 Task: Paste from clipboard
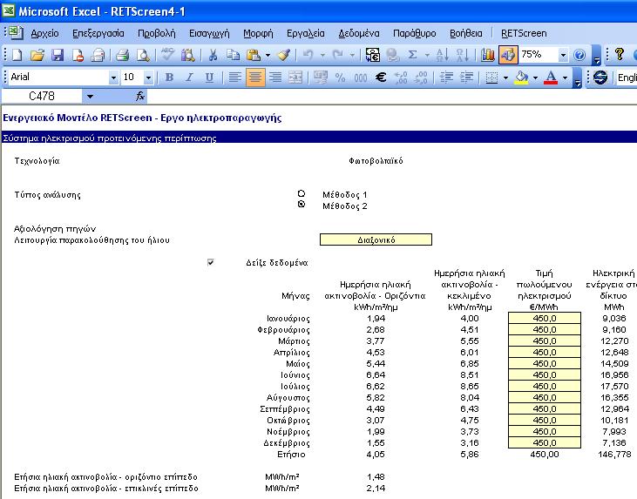pos(253,55)
